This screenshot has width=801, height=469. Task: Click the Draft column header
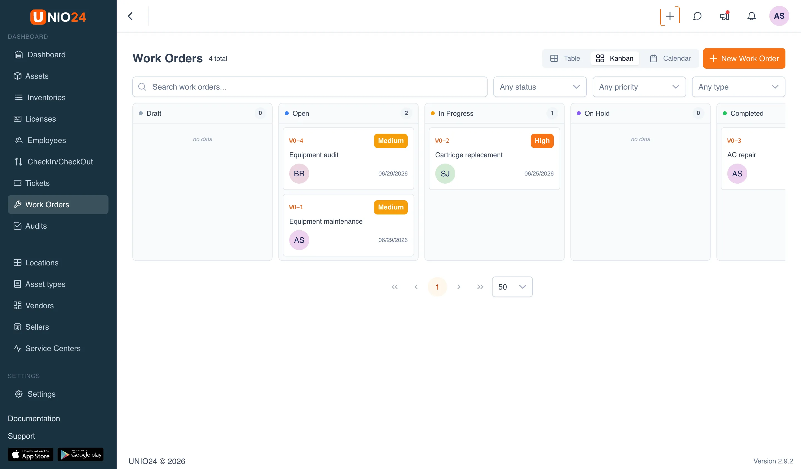pos(202,113)
